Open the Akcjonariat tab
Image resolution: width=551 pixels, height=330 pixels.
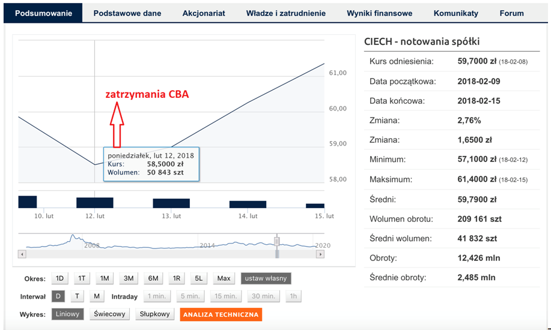pos(204,13)
